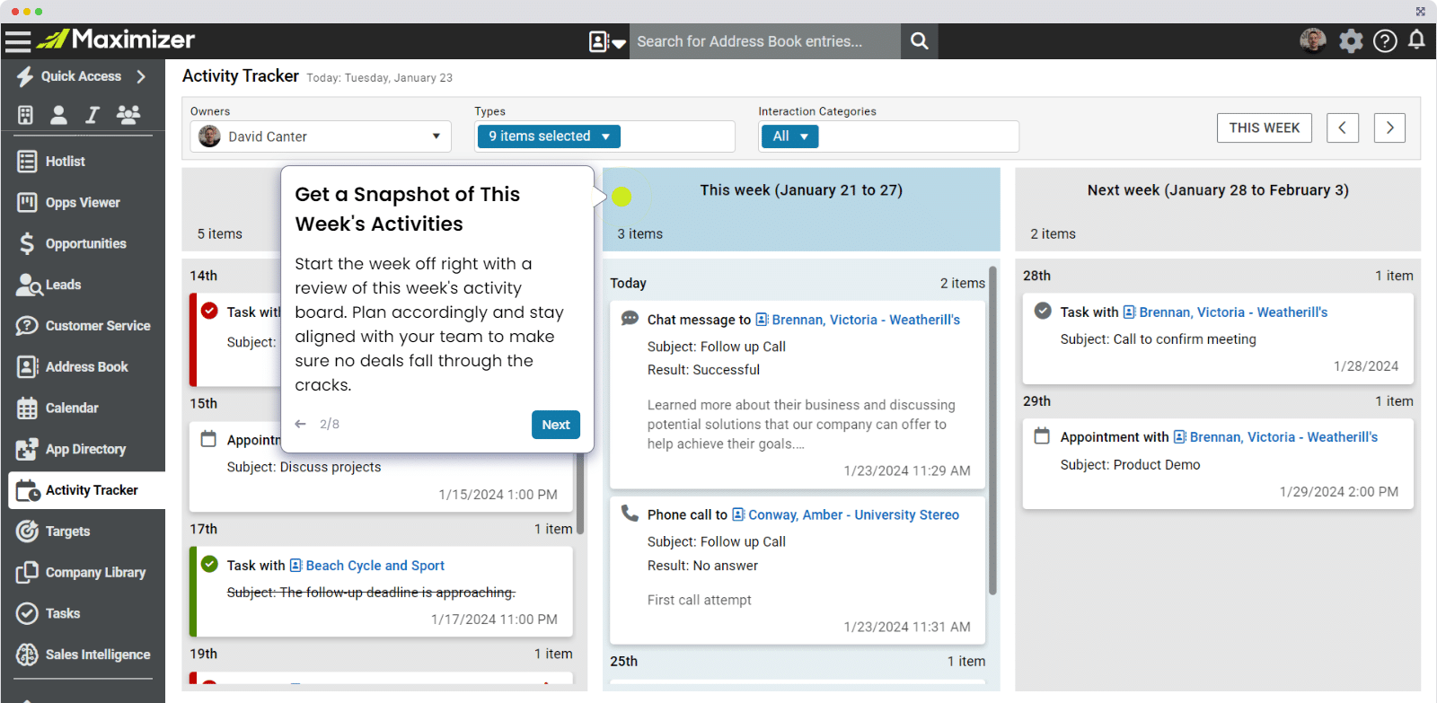Click 'Subject: Call to confirm meeting' text
1437x703 pixels.
pyautogui.click(x=1158, y=339)
